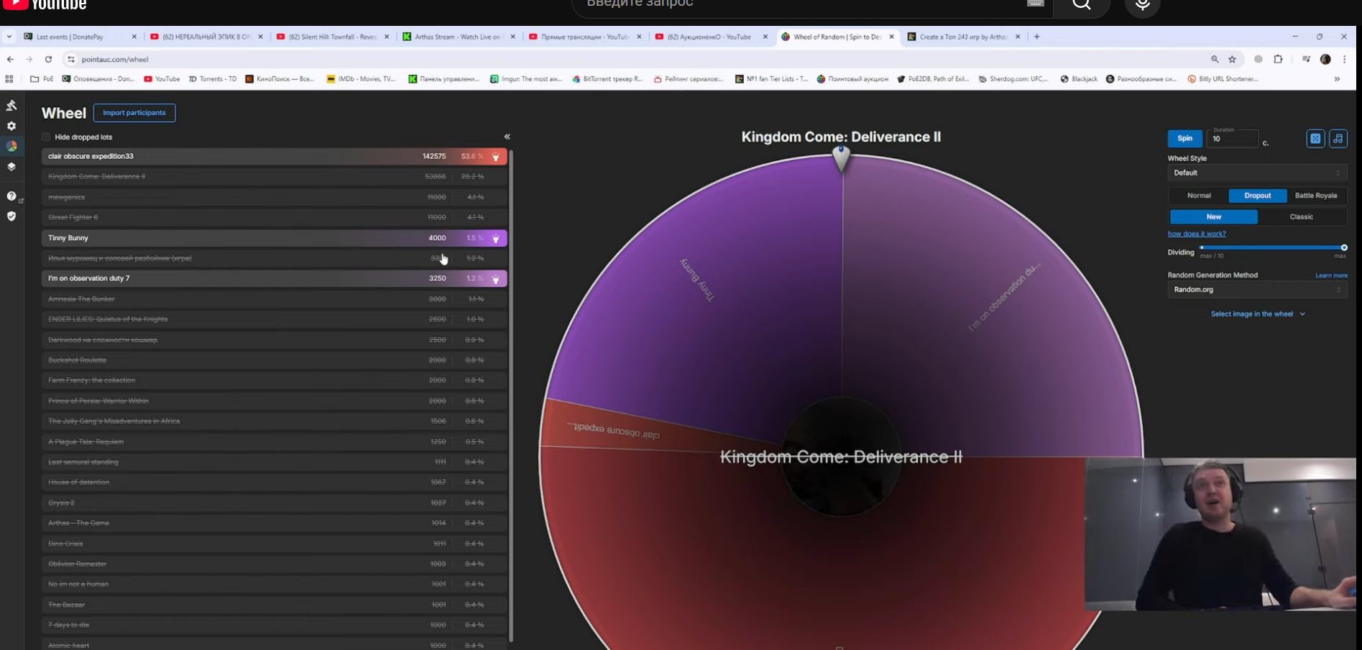The image size is (1362, 650).
Task: Open the how does it work? link
Action: pos(1197,234)
